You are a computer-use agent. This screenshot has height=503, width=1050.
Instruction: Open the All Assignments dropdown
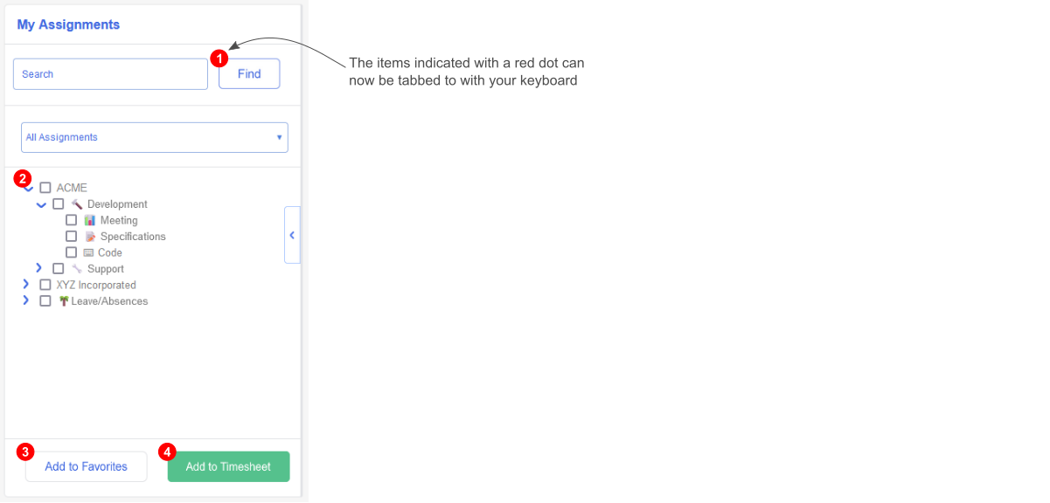tap(155, 137)
